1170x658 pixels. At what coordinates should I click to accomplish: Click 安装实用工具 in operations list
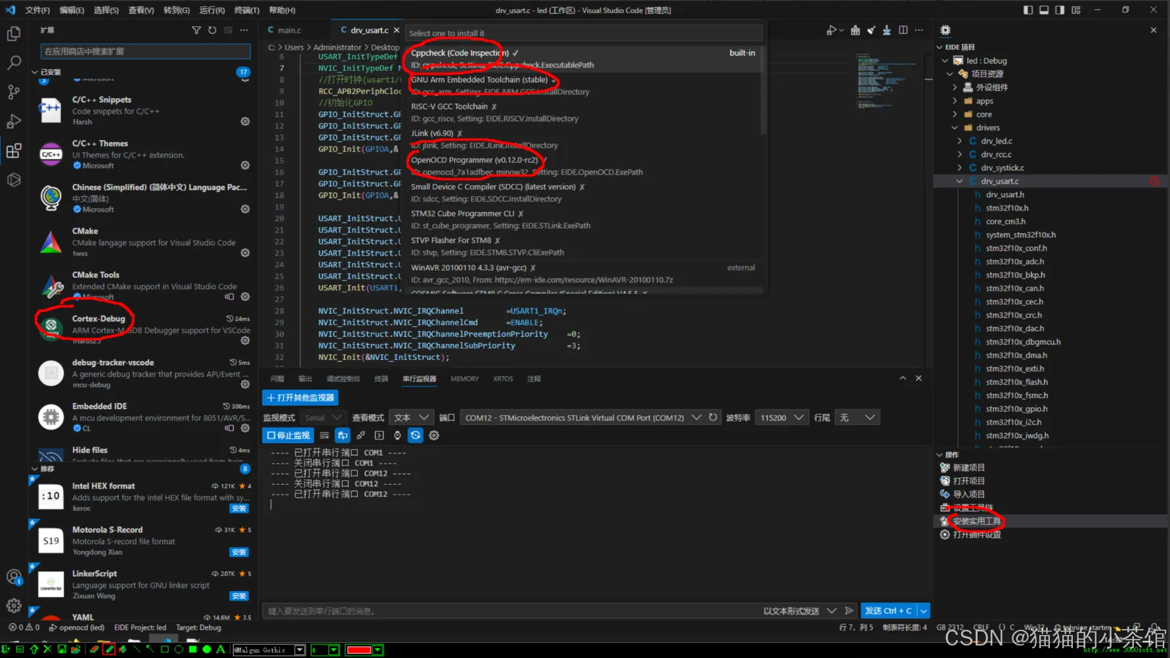pyautogui.click(x=976, y=521)
